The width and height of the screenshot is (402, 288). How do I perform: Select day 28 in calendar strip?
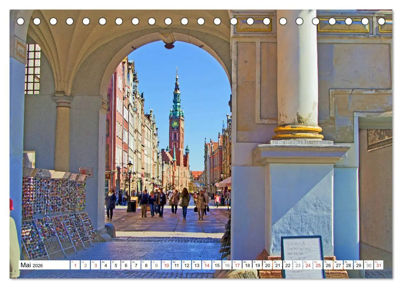click(348, 265)
